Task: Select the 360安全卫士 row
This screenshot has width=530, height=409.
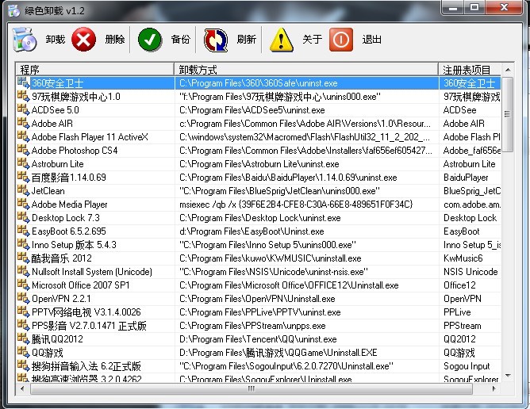Action: click(x=57, y=82)
